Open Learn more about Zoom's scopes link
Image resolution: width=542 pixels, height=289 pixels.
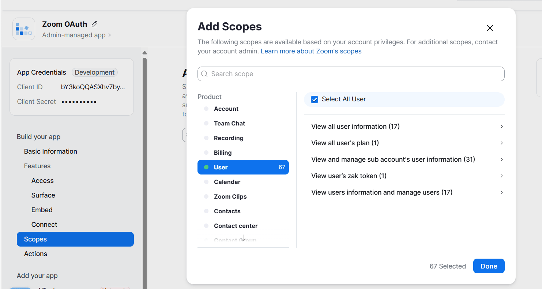(x=311, y=51)
